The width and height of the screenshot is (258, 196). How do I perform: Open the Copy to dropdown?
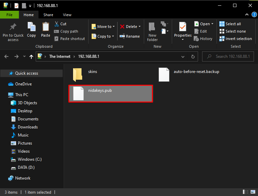pyautogui.click(x=103, y=36)
